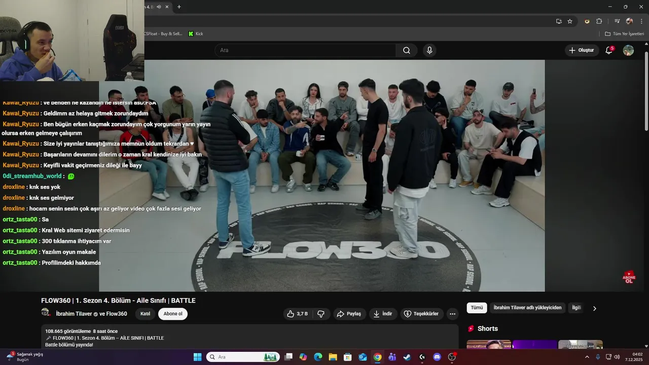The width and height of the screenshot is (649, 365).
Task: Click the MetaMask-style extension icon in toolbar
Action: pos(587,21)
